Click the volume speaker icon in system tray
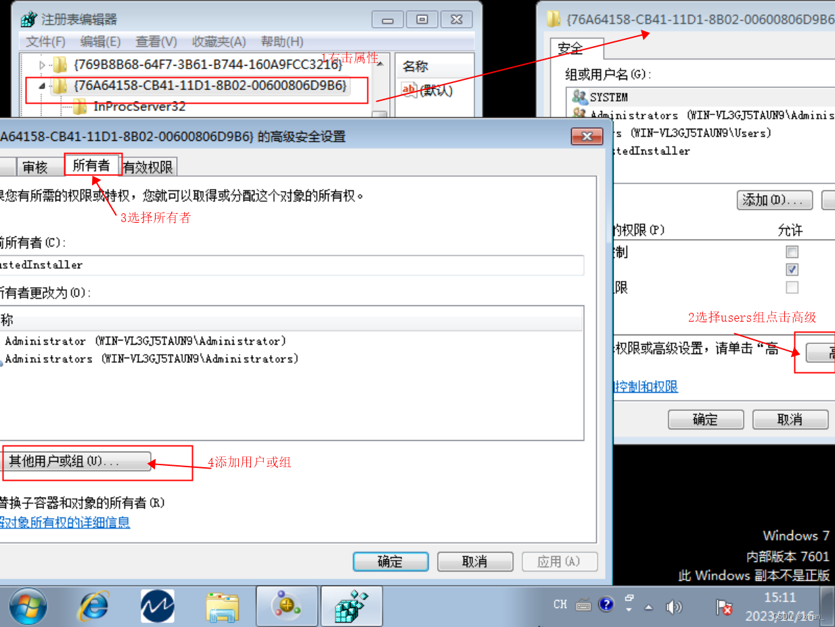This screenshot has width=835, height=627. coord(675,605)
